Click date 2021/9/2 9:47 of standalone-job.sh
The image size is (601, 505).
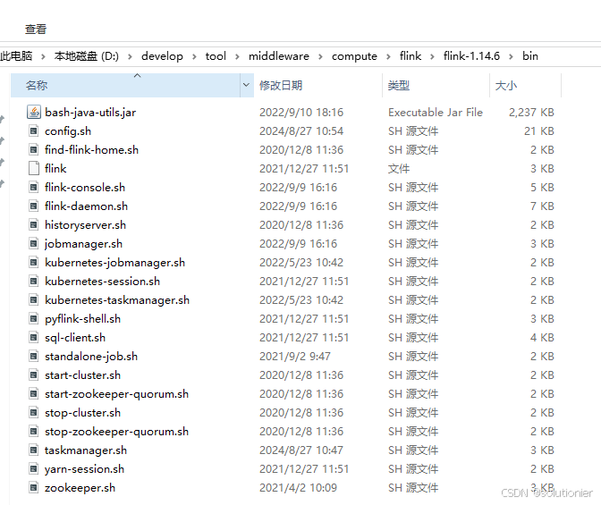pyautogui.click(x=295, y=357)
